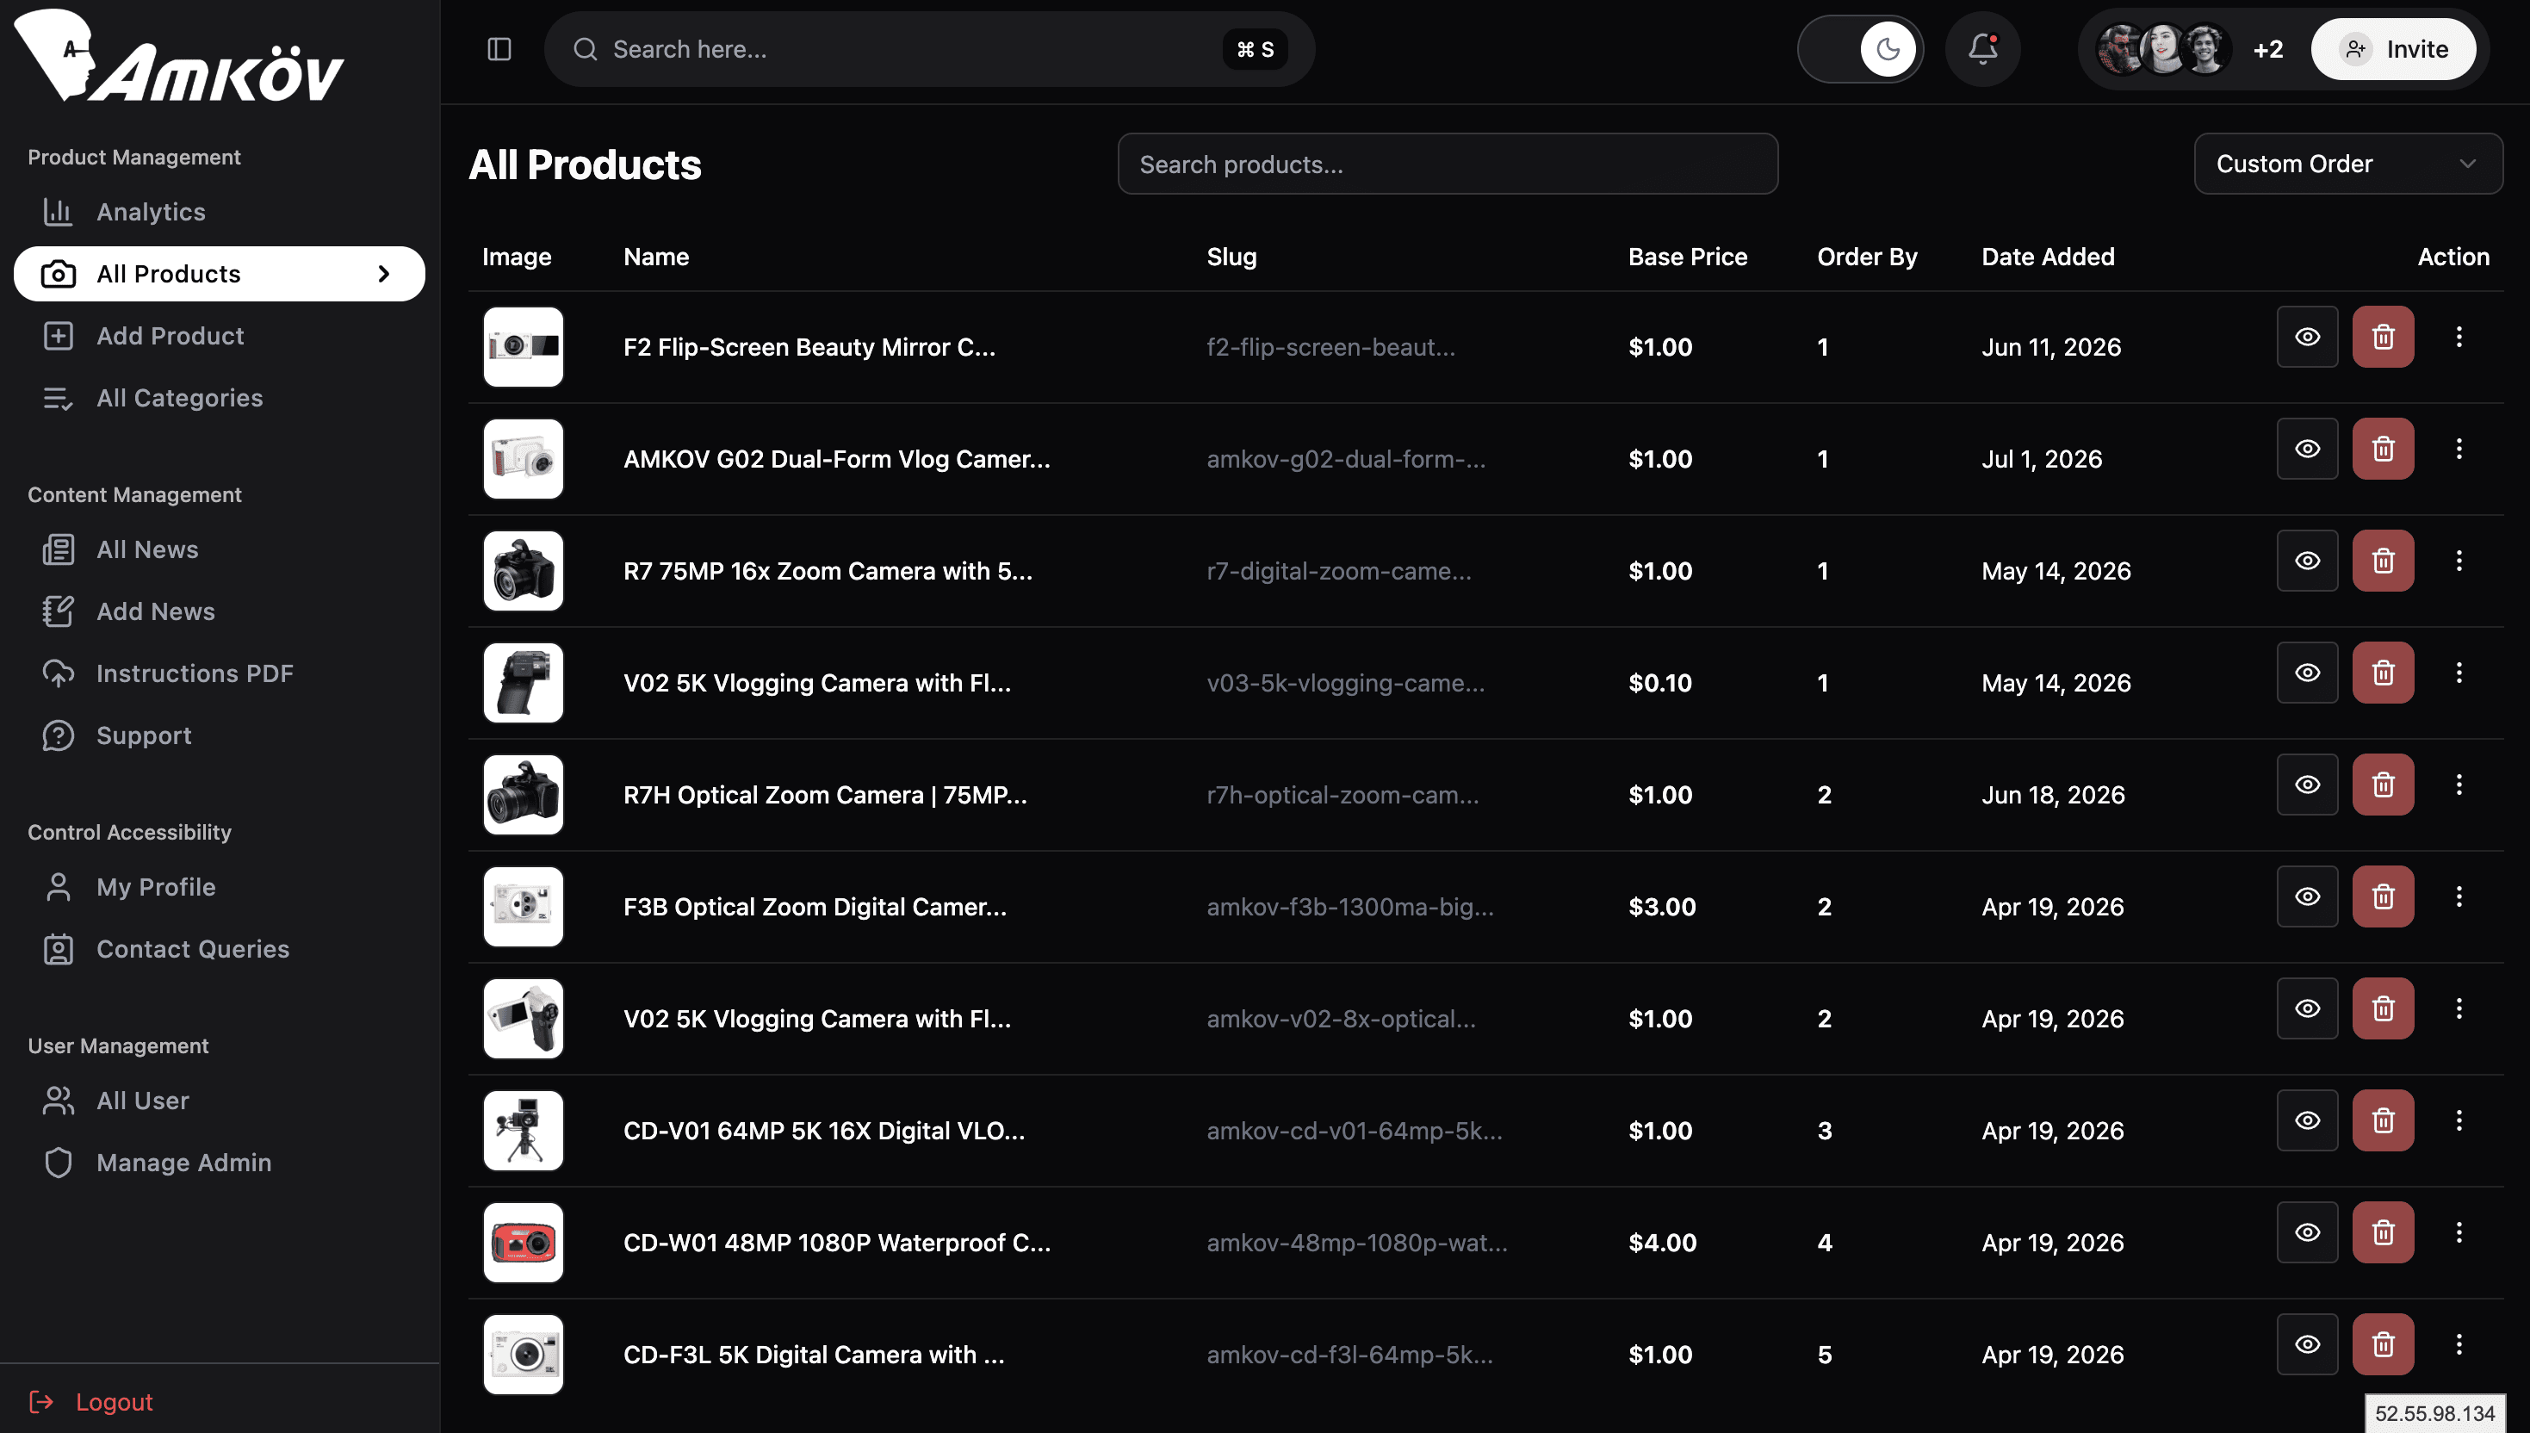This screenshot has height=1433, width=2530.
Task: Click the +2 team members avatar group
Action: tap(2192, 49)
